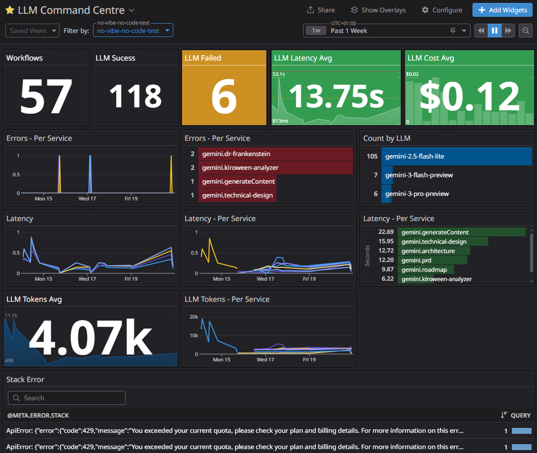Open the first ApiError 429 stack row
This screenshot has height=453, width=537.
tap(269, 431)
